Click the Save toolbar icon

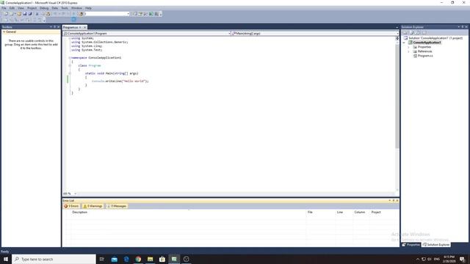coord(24,14)
